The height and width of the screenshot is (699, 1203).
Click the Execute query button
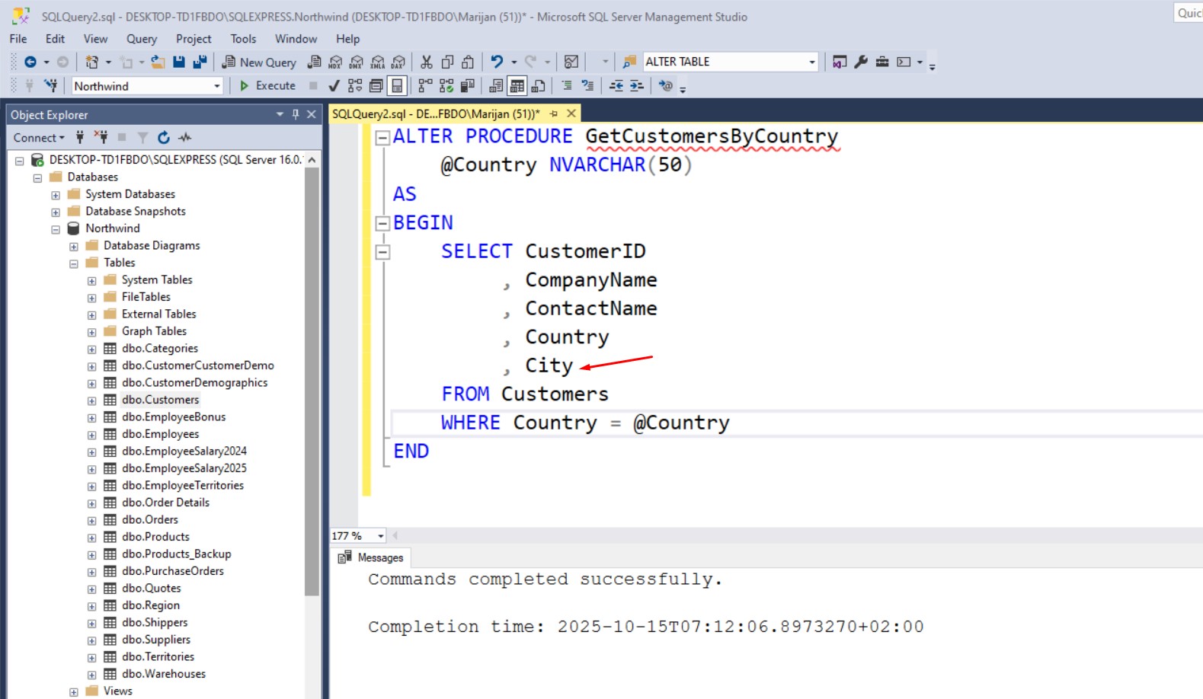267,86
